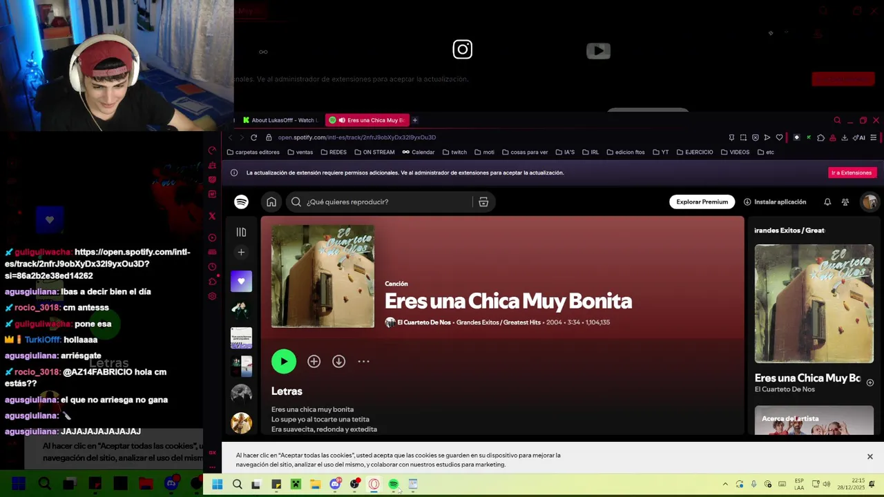Open ON STREAM bookmark folder
Screen dimensions: 884x497
tap(374, 152)
